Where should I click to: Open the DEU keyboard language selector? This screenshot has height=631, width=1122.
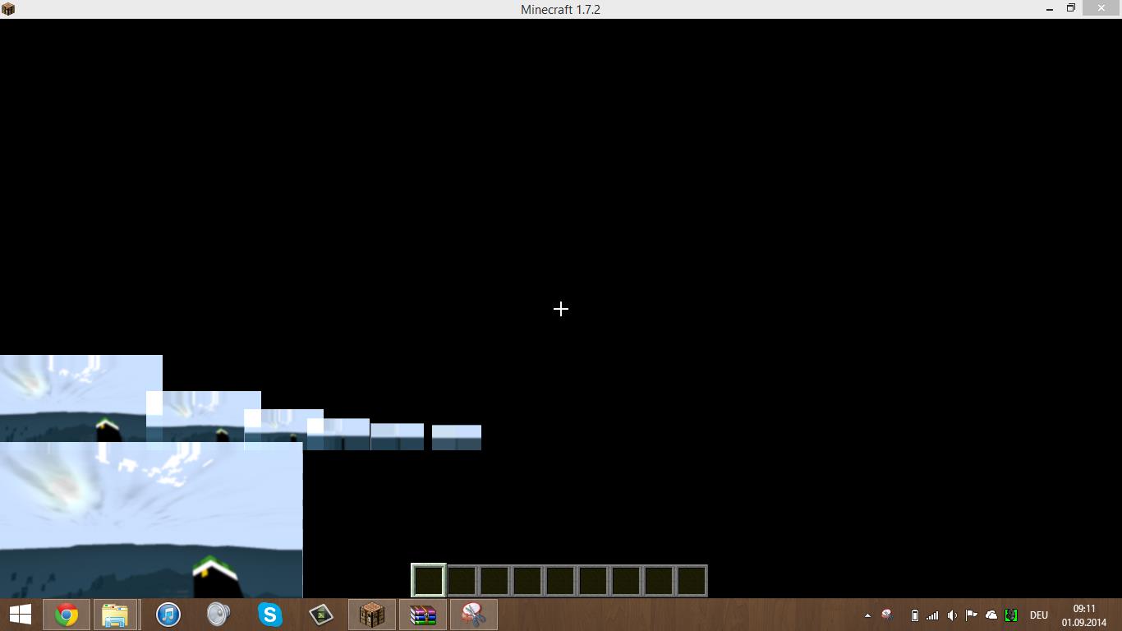(1038, 615)
